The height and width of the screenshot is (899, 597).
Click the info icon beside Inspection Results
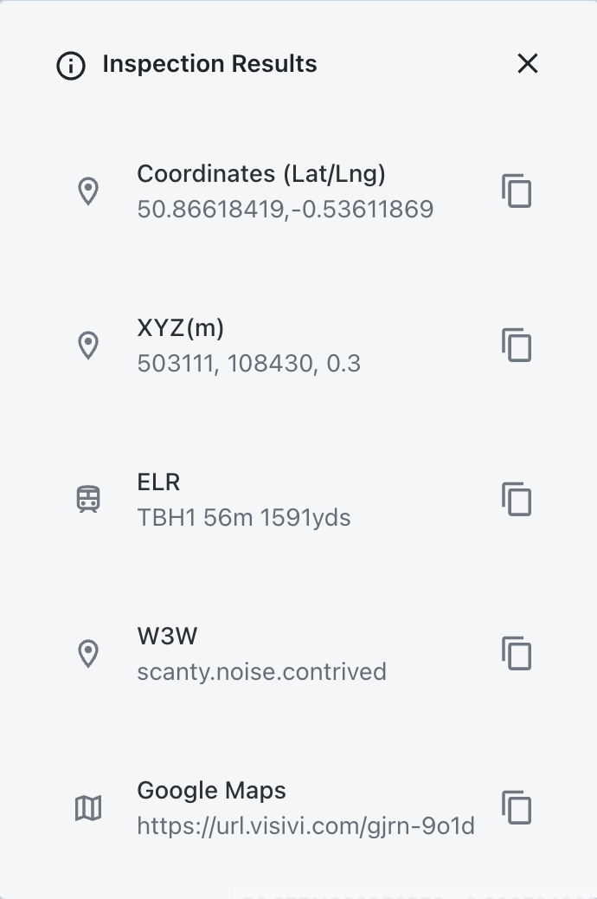pyautogui.click(x=71, y=65)
